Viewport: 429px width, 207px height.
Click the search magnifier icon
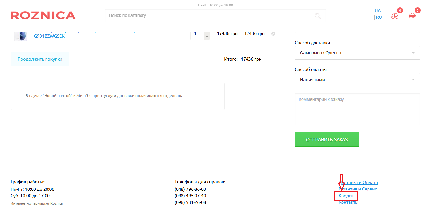click(317, 16)
